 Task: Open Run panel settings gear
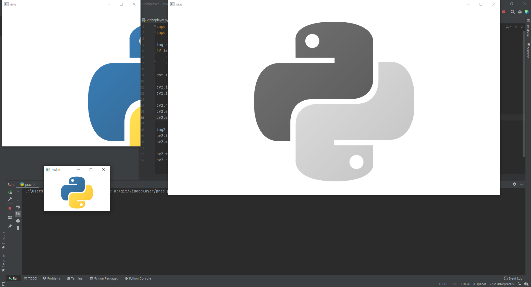(x=514, y=184)
